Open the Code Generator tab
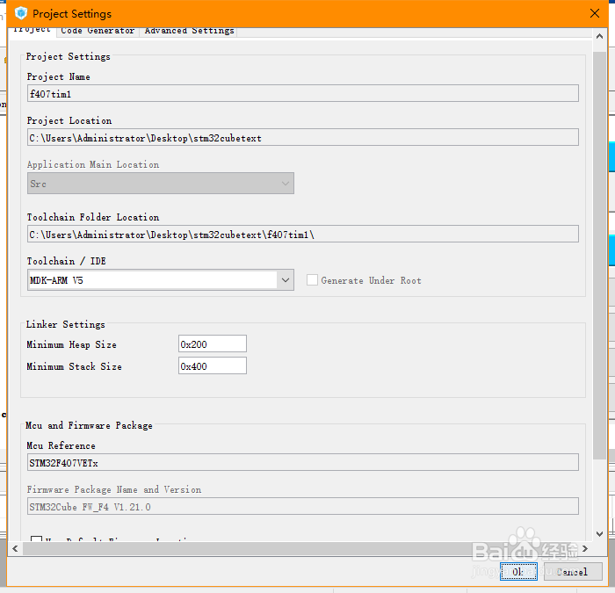The width and height of the screenshot is (615, 593). click(x=98, y=31)
